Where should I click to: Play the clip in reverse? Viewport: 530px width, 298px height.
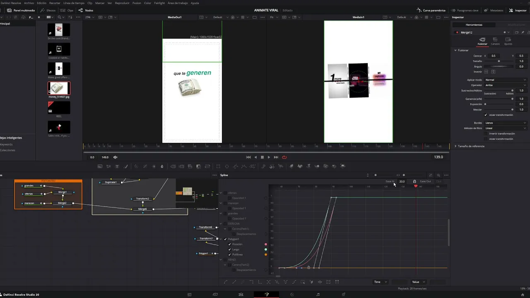click(x=255, y=157)
